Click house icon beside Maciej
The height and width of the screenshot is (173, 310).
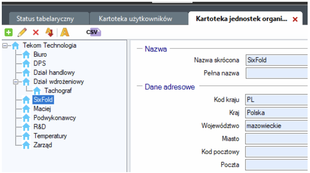26,109
